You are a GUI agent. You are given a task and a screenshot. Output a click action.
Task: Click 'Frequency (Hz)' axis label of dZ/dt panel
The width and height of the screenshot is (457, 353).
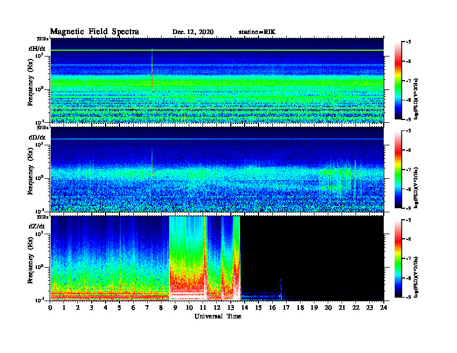[x=31, y=260]
